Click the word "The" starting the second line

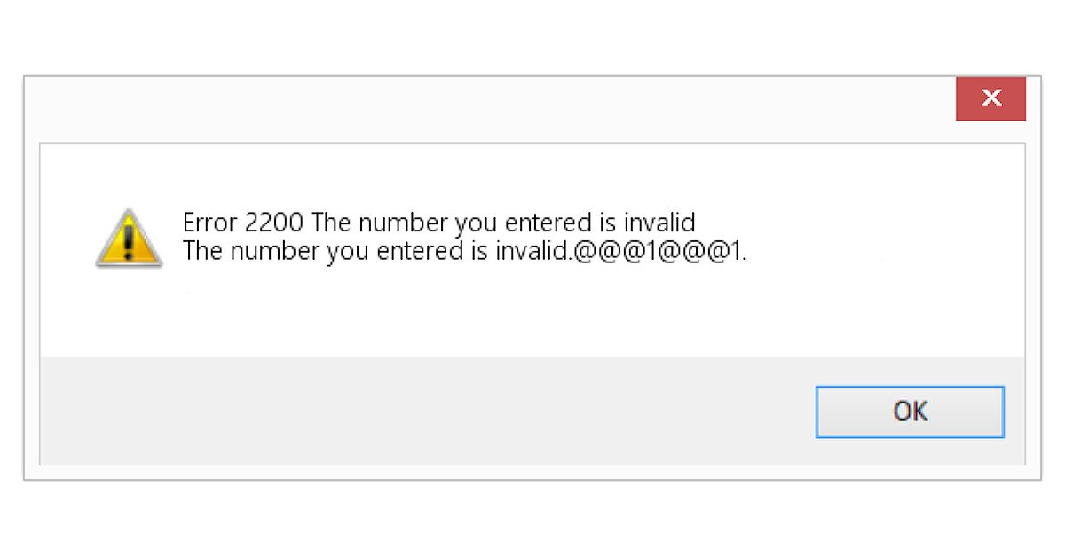(x=202, y=252)
